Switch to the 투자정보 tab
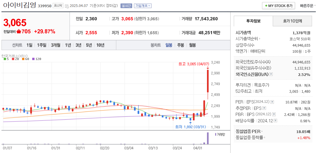Viewport: 317px width, 153px height. point(253,21)
